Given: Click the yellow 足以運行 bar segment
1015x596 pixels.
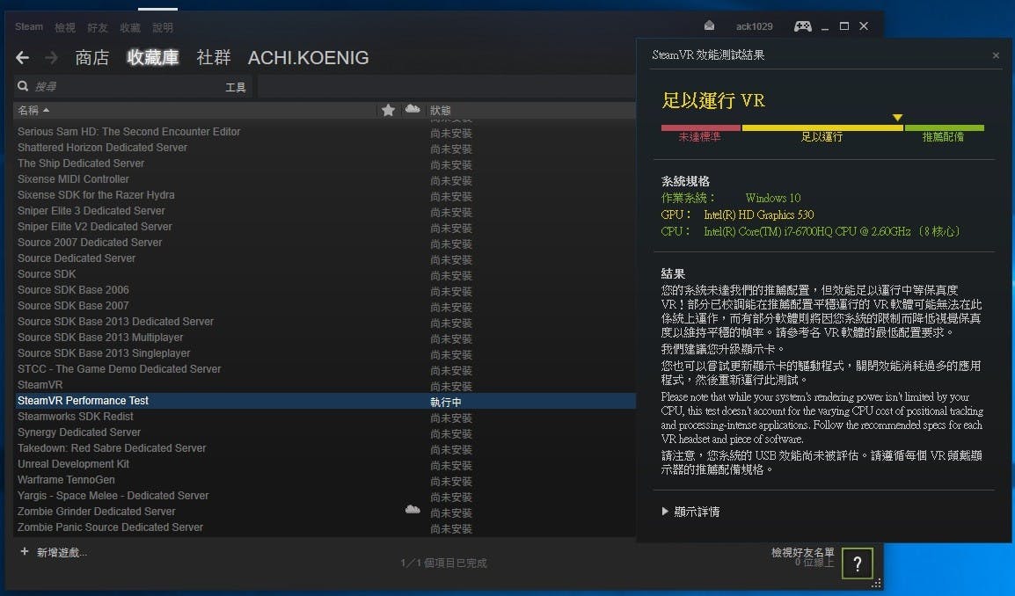Looking at the screenshot, I should (822, 128).
